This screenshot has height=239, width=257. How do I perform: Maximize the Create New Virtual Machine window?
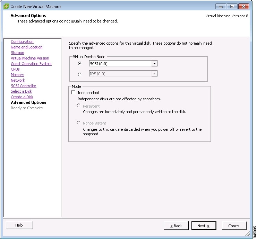pyautogui.click(x=232, y=7)
